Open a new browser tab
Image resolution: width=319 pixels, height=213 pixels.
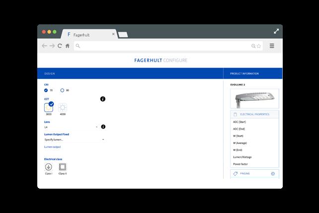[123, 35]
